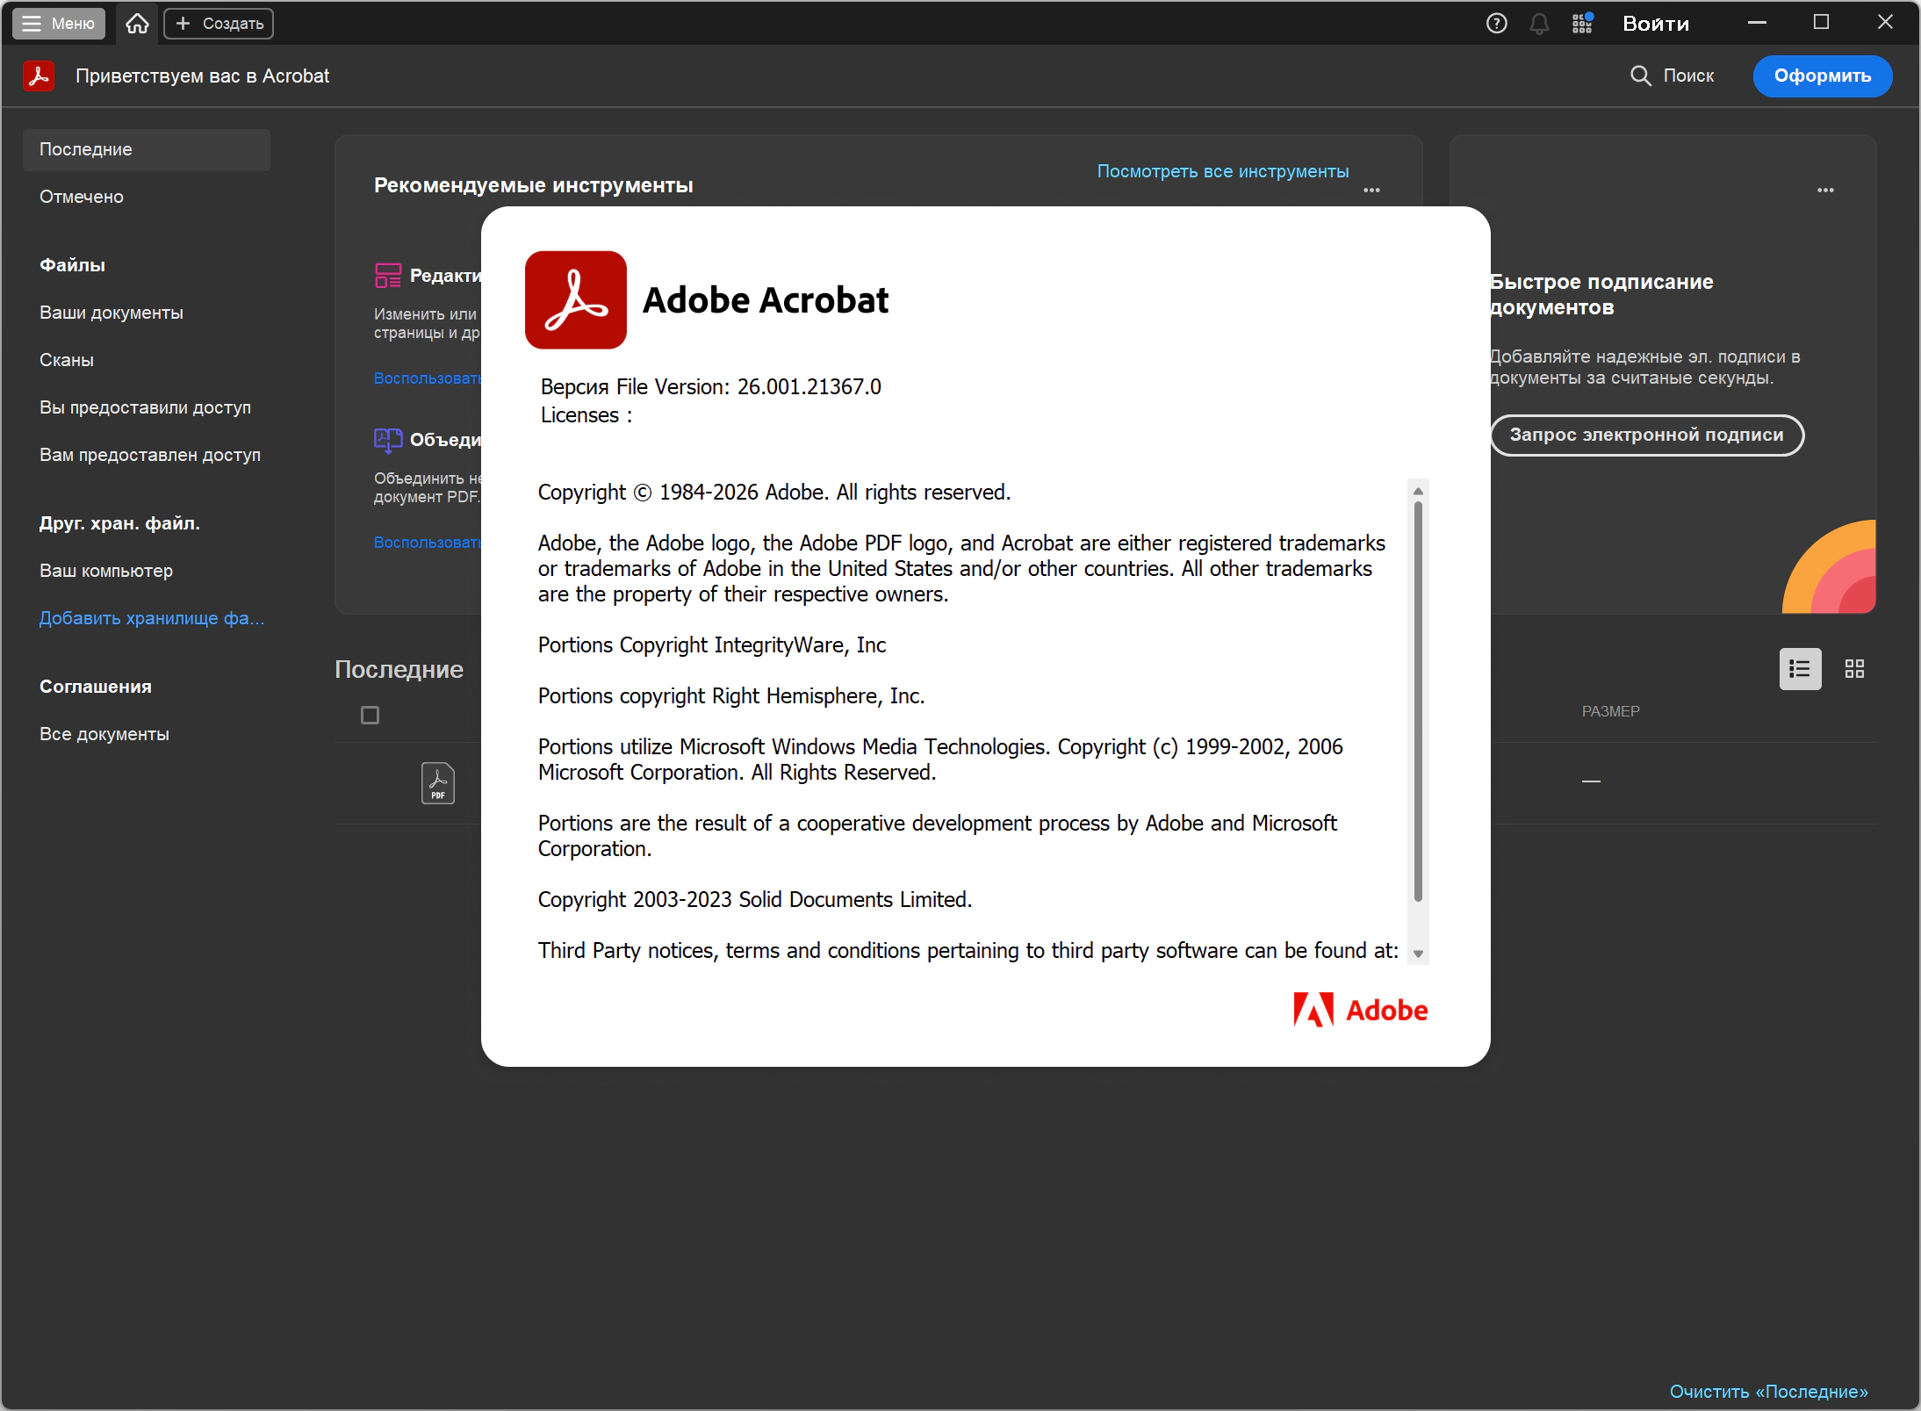Open the Help question mark icon

tap(1496, 24)
